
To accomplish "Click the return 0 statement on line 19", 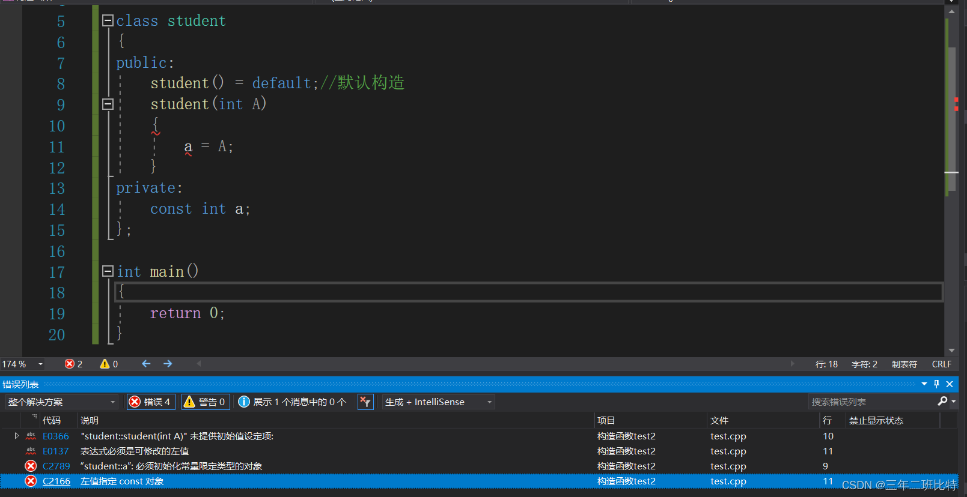I will (x=187, y=313).
